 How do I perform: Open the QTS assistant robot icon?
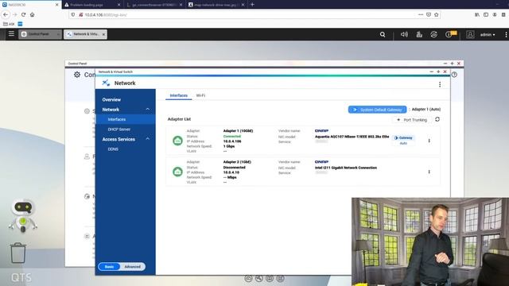point(23,215)
